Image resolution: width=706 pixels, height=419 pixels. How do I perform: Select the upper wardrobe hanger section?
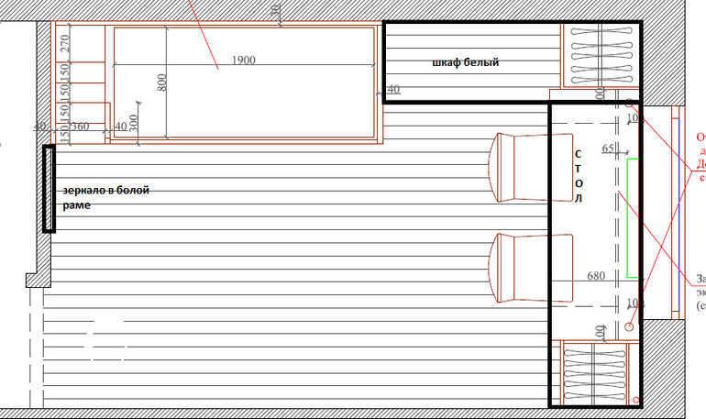pos(598,56)
